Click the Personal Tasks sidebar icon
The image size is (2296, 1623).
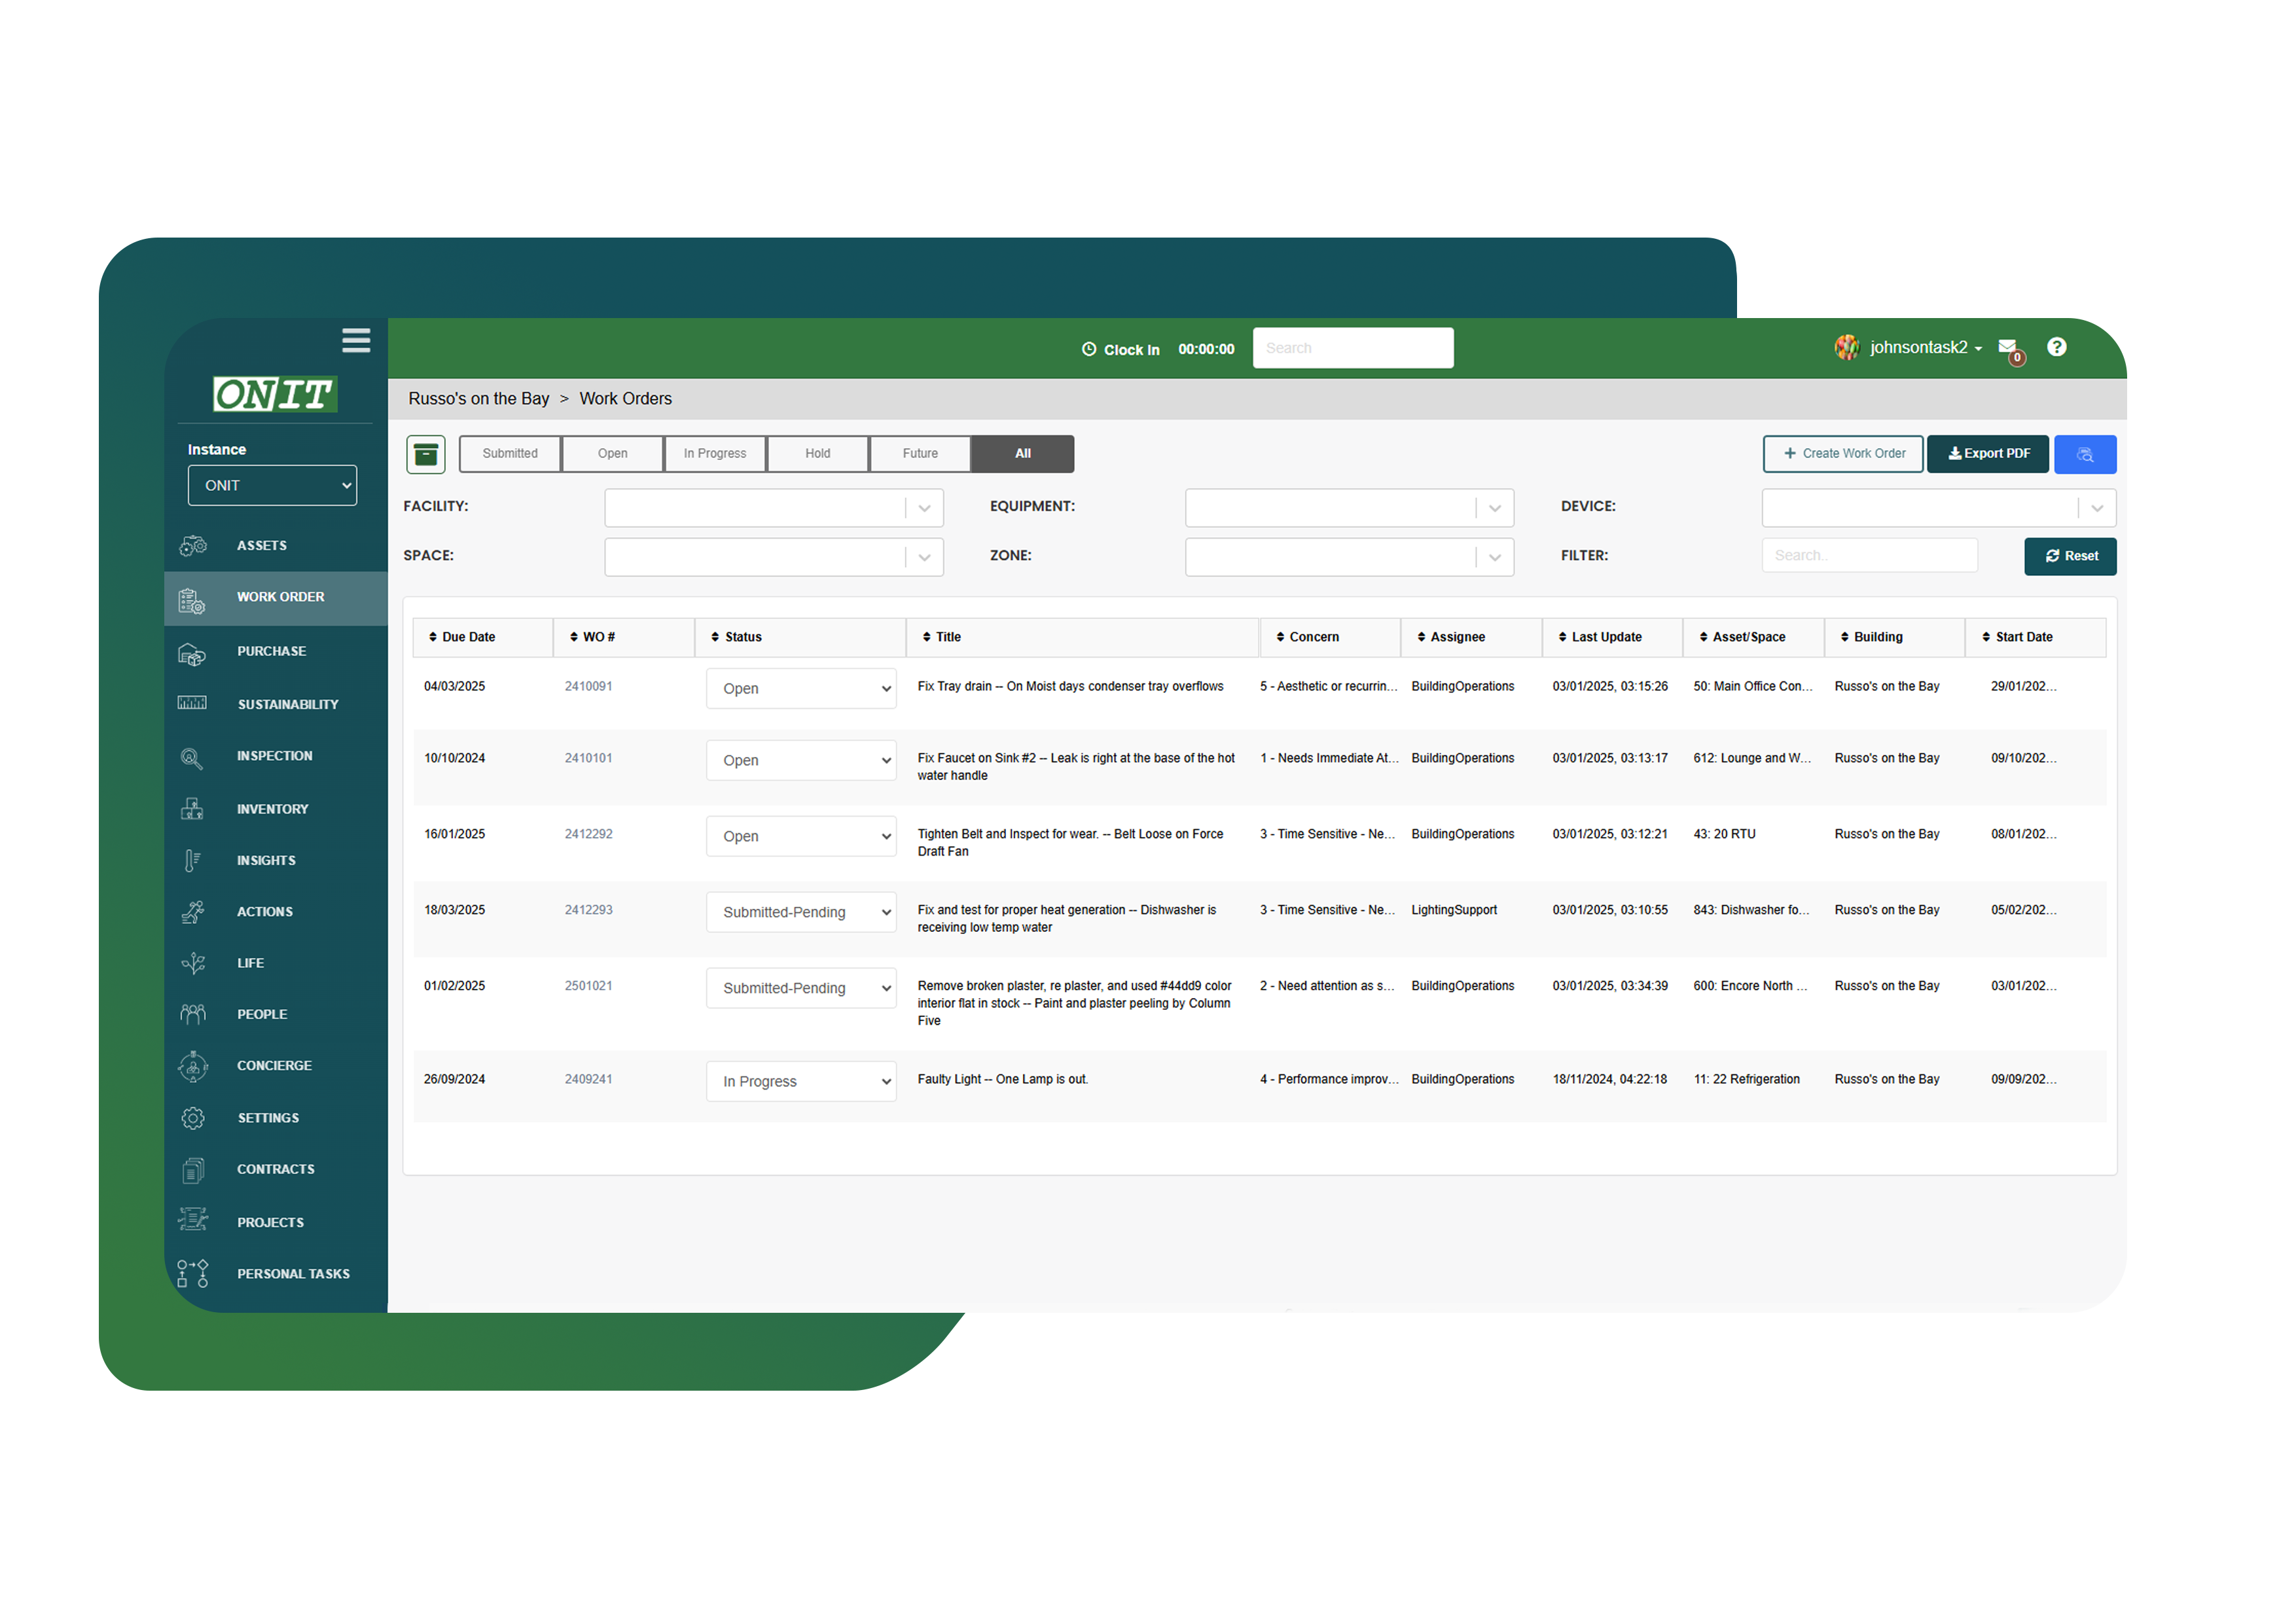[193, 1273]
